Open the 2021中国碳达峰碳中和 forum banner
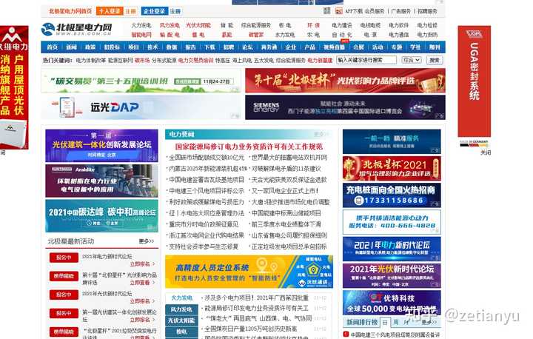The image size is (533, 339). pos(101,216)
